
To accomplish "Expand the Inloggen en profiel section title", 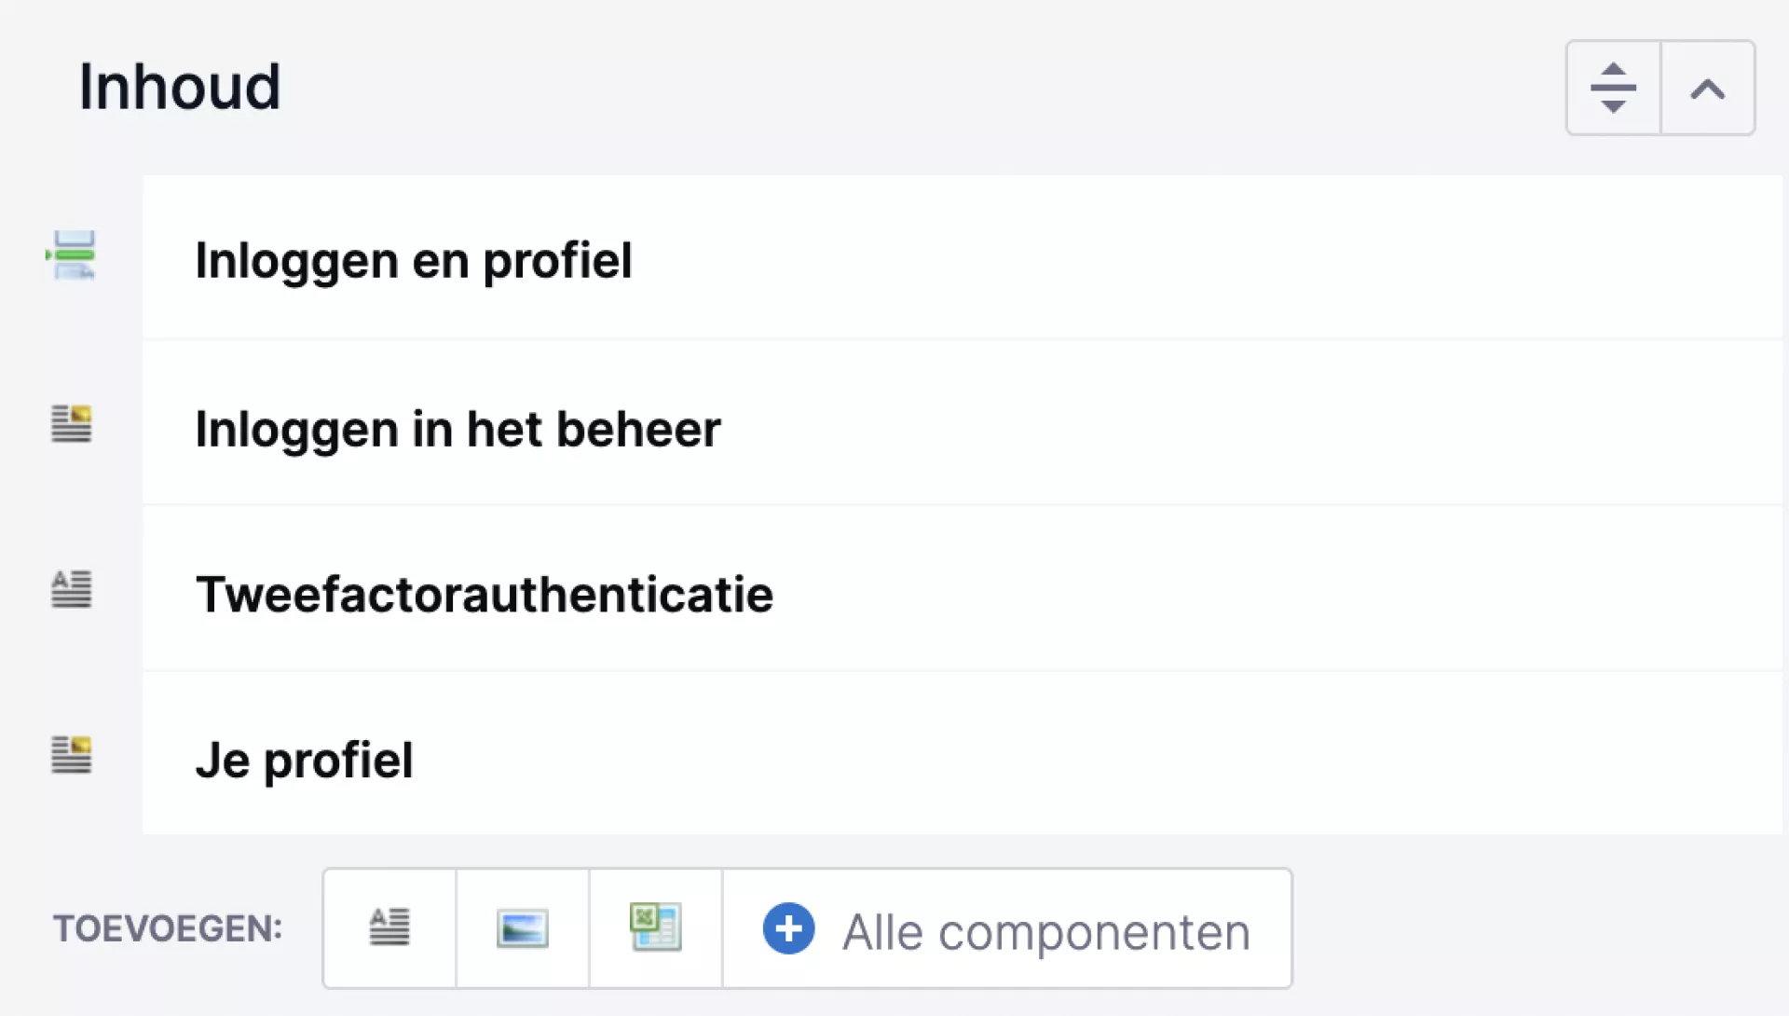I will 413,260.
